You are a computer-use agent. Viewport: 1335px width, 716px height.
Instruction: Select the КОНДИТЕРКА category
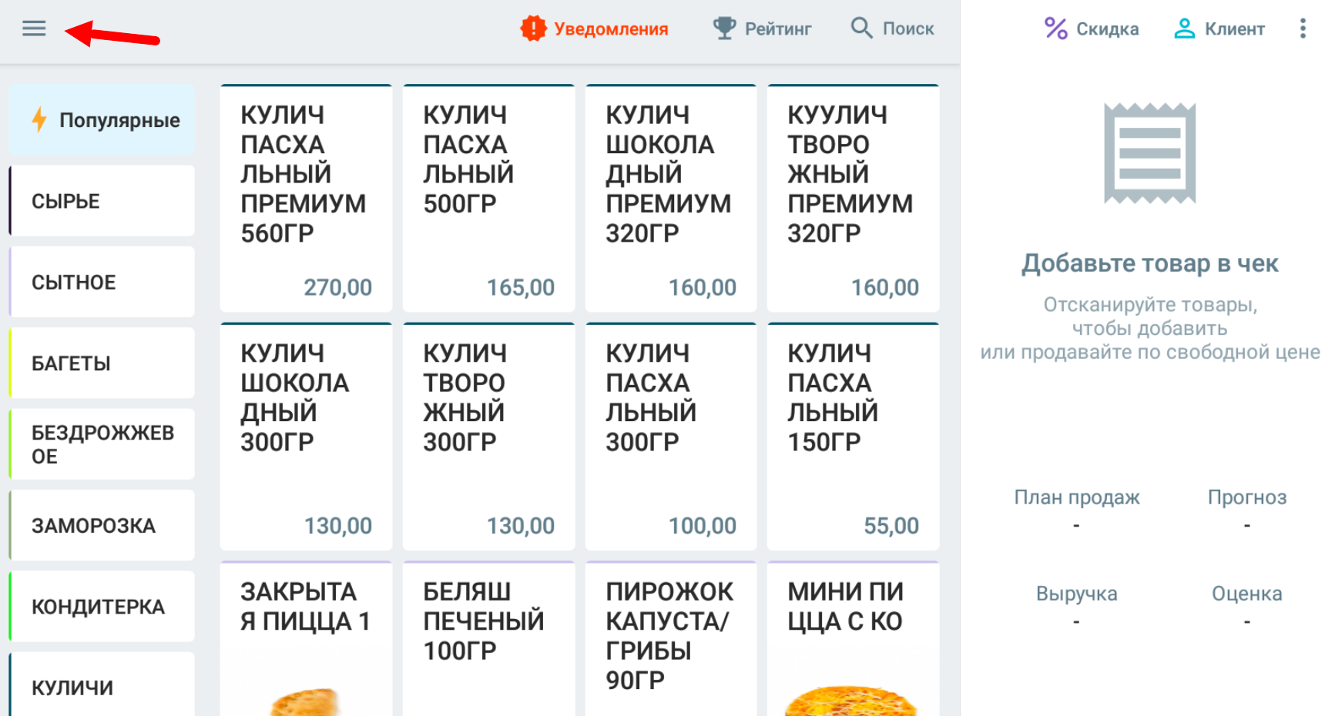click(x=102, y=607)
